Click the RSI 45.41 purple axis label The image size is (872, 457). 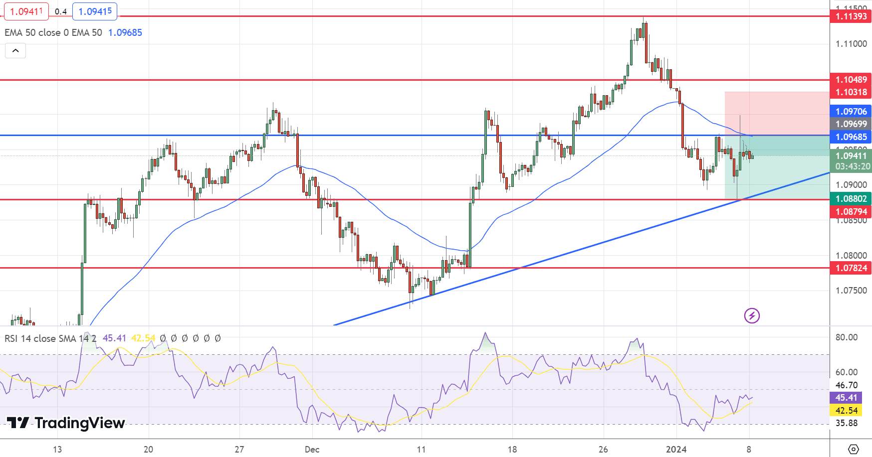click(846, 398)
